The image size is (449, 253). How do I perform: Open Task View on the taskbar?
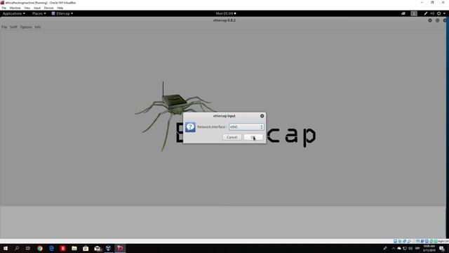pyautogui.click(x=28, y=248)
